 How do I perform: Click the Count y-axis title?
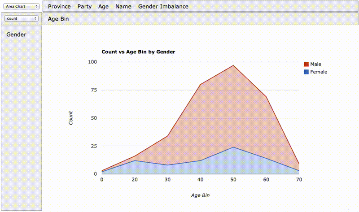[71, 118]
